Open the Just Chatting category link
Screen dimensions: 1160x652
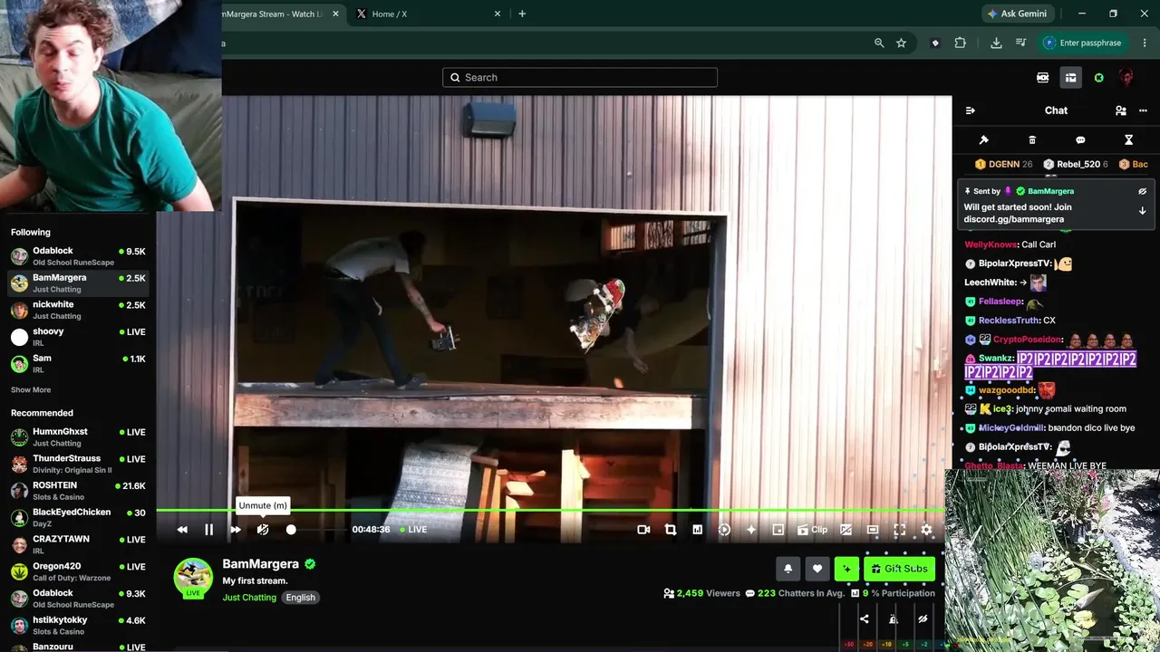(249, 598)
